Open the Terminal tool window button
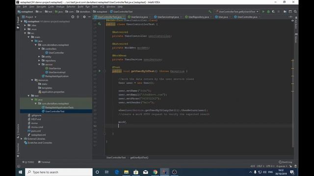This screenshot has width=314, height=176. point(44,162)
